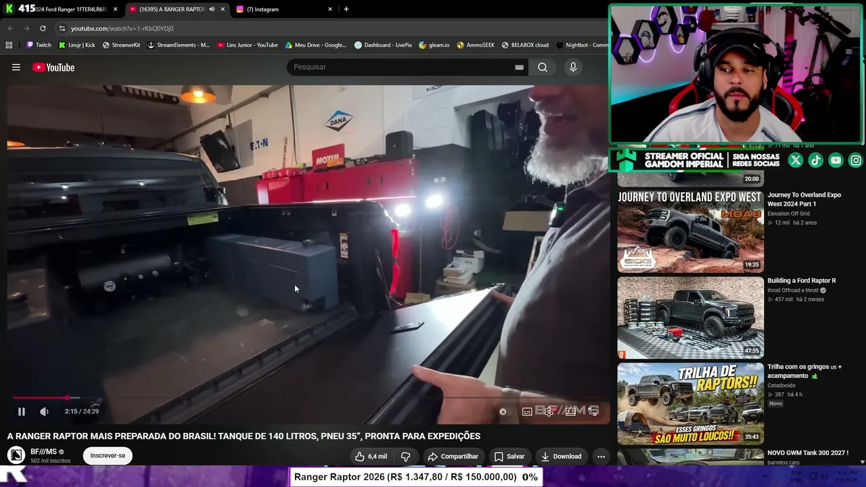Open the Linsjr | Kick bookmark

(77, 45)
